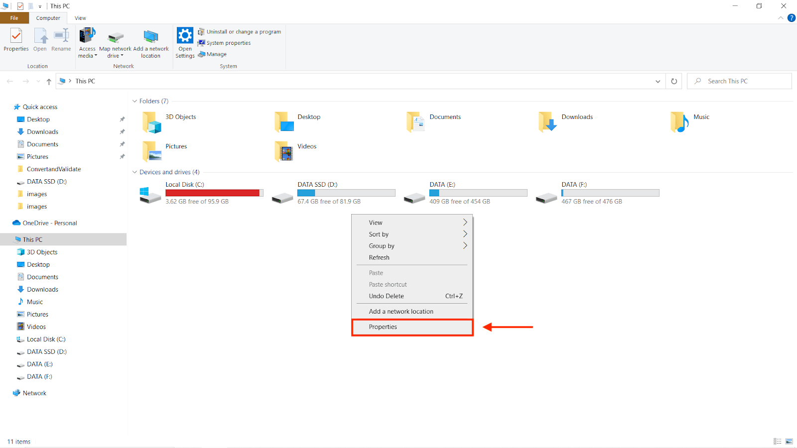Click the Map network drive icon
Screen dimensions: 797x448
click(x=115, y=42)
